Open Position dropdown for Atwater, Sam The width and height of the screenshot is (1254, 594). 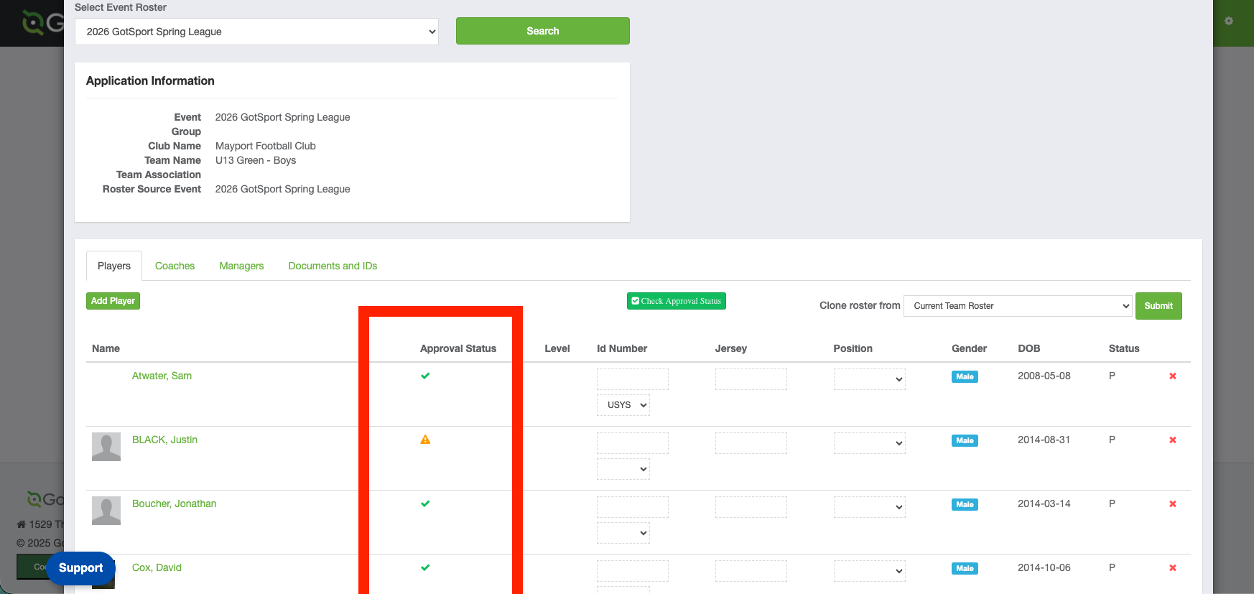[869, 379]
